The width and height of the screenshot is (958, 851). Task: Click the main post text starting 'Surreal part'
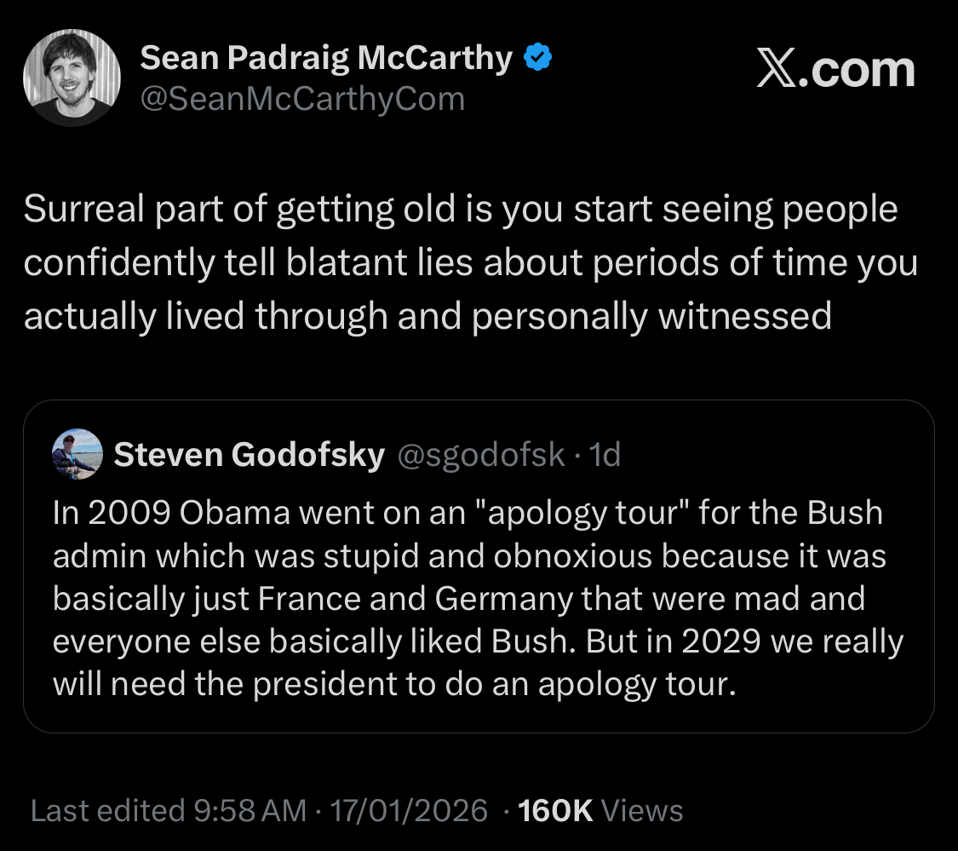pyautogui.click(x=470, y=263)
